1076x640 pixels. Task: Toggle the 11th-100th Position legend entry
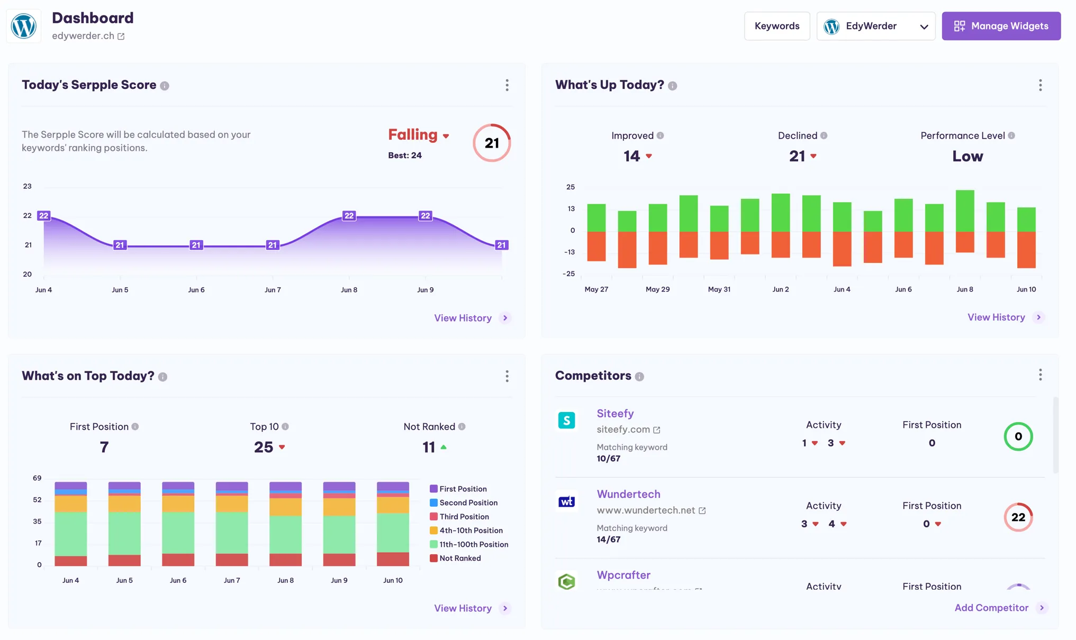coord(470,544)
